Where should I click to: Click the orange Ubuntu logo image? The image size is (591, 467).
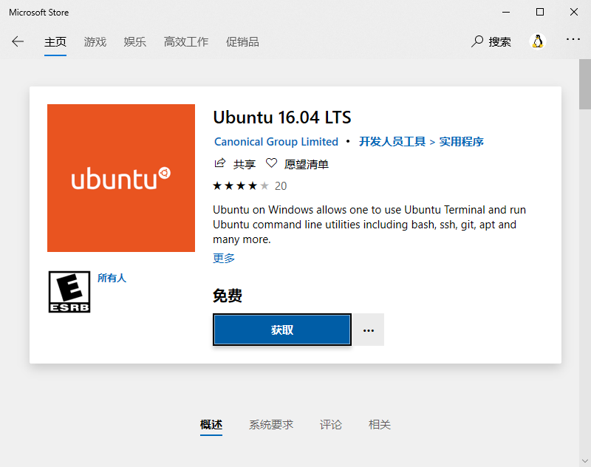click(121, 178)
